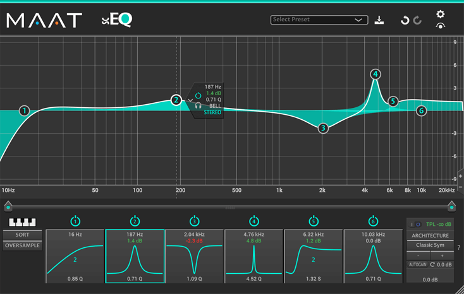Click the thEQ product logo
The height and width of the screenshot is (294, 464).
[x=117, y=20]
